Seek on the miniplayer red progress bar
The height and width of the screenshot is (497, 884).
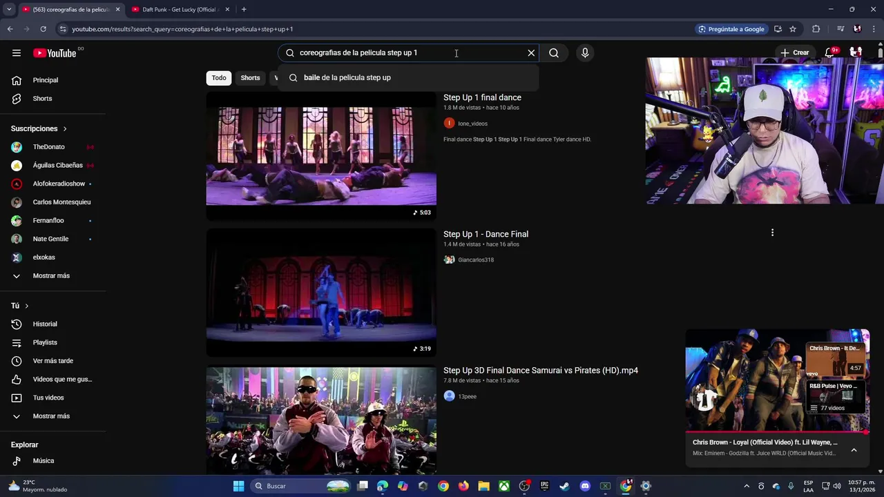tap(777, 433)
